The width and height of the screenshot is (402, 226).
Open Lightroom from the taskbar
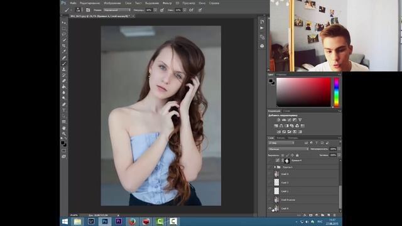click(x=91, y=222)
